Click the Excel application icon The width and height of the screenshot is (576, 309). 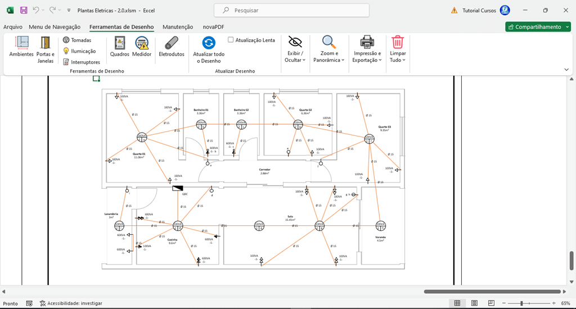10,10
